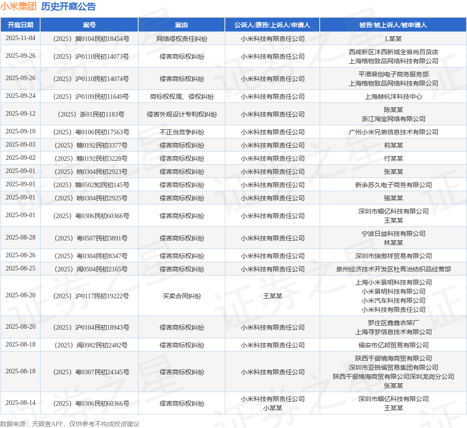Click defendant 林某某

(394, 242)
